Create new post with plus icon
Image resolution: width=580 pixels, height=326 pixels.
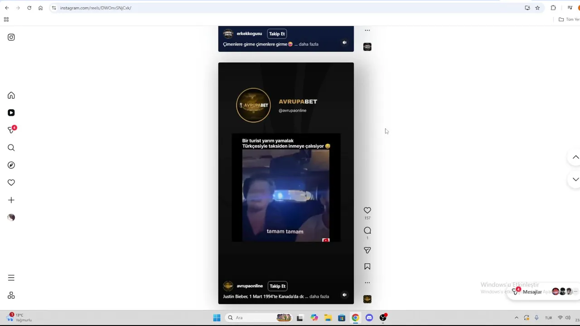tap(11, 200)
